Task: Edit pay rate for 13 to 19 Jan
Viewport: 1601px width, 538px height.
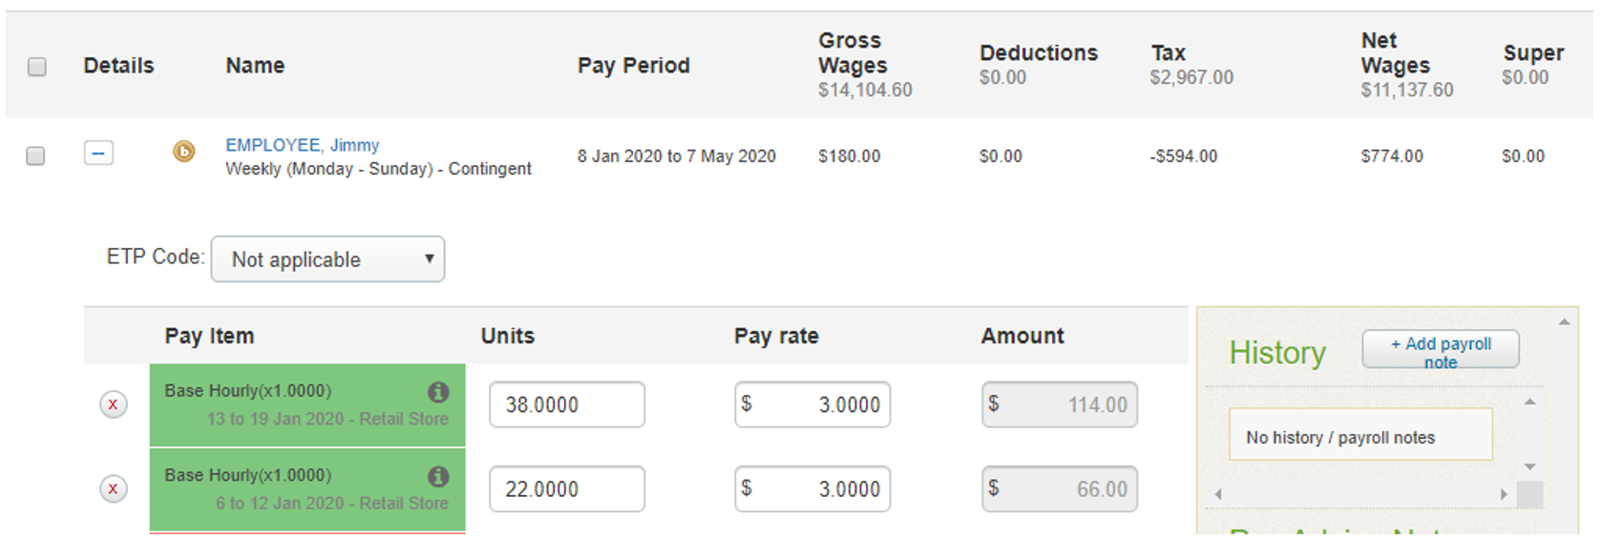Action: click(812, 404)
